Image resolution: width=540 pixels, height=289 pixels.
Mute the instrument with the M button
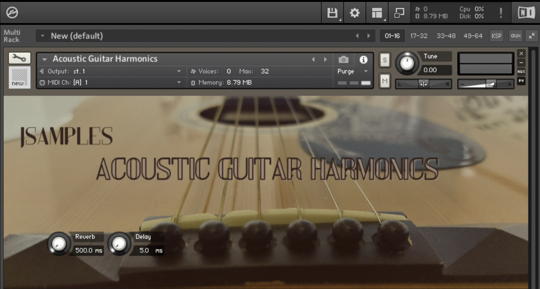tap(384, 81)
